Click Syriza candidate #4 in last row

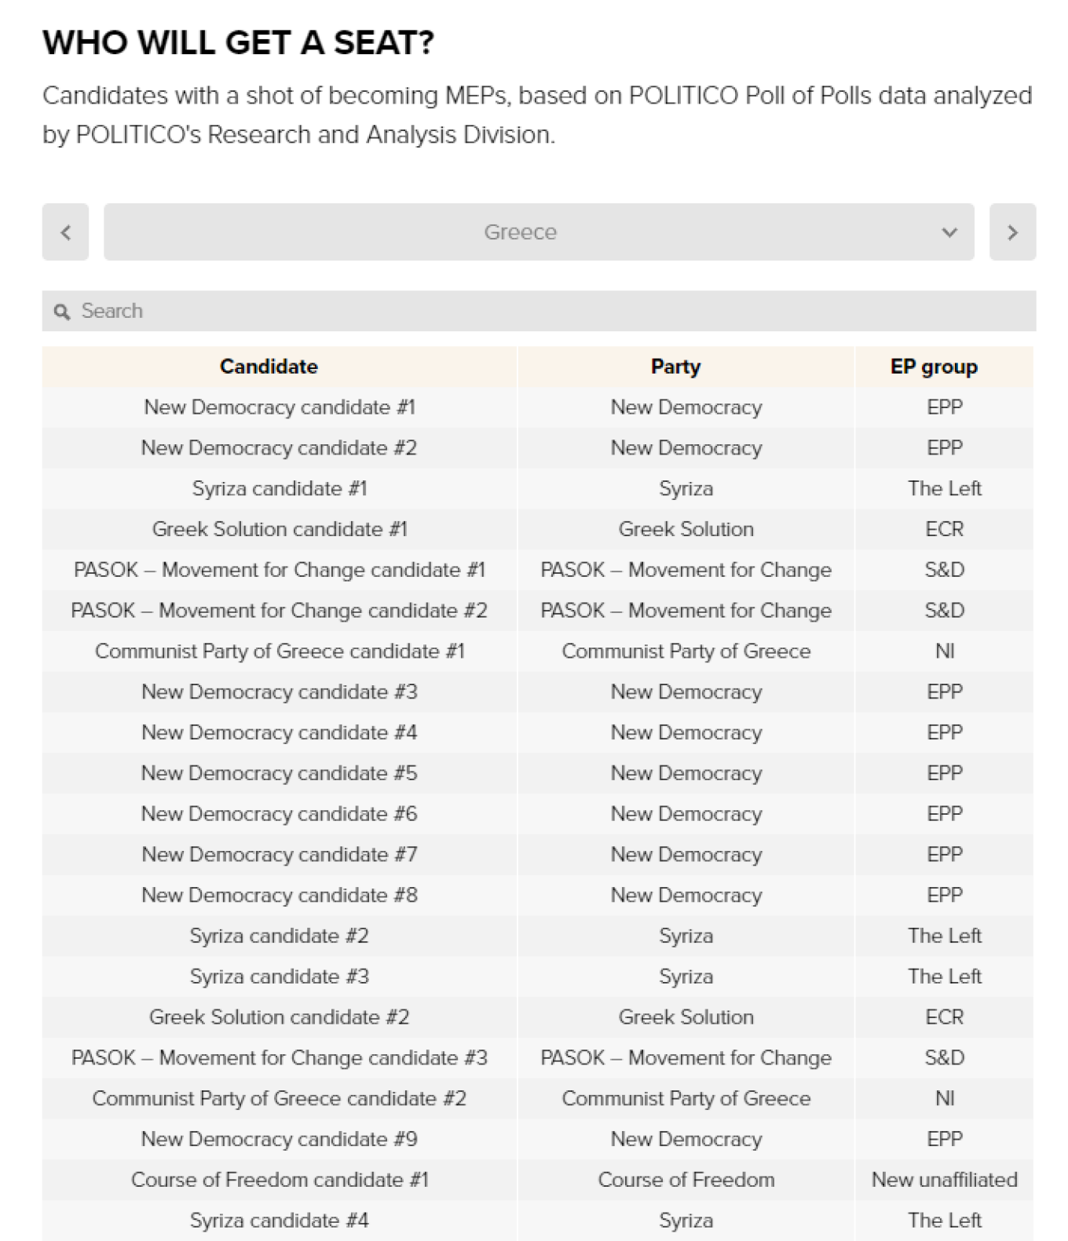[280, 1221]
